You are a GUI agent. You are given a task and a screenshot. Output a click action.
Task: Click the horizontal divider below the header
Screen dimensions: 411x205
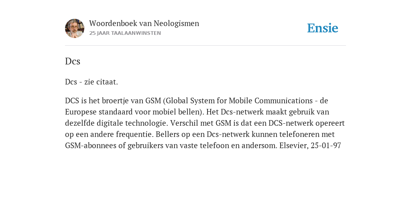pyautogui.click(x=205, y=46)
